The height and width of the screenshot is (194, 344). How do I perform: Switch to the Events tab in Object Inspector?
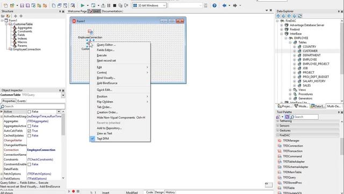pyautogui.click(x=21, y=101)
